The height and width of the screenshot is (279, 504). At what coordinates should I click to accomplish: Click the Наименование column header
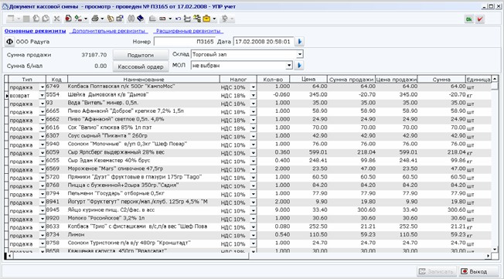coord(144,79)
